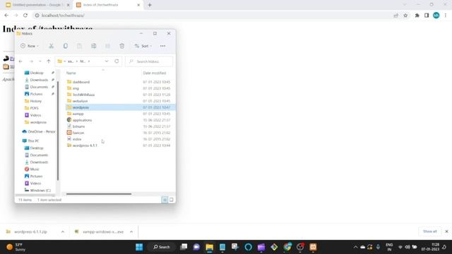Click the Chrome address bar URL
452x254 pixels.
pos(63,16)
